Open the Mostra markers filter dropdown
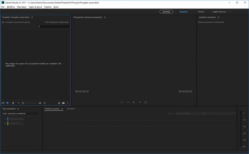This screenshot has width=249, height=154. (188, 113)
